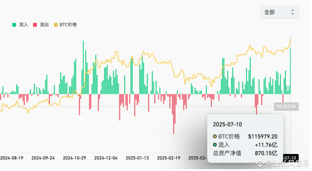This screenshot has height=171, width=312.
Task: Click the 流入 legend label text
Action: (23, 25)
